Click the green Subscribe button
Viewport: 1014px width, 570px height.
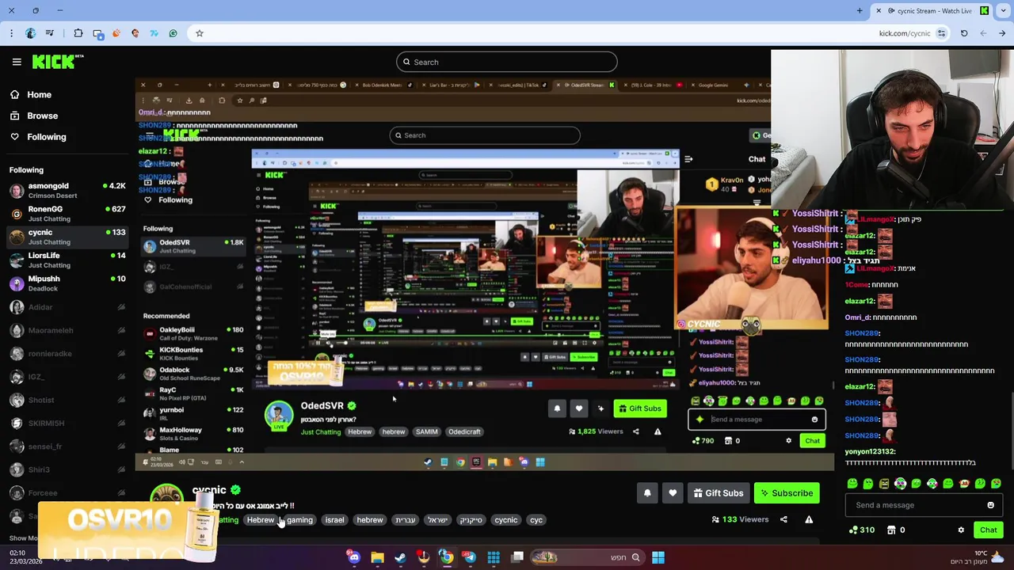click(787, 493)
